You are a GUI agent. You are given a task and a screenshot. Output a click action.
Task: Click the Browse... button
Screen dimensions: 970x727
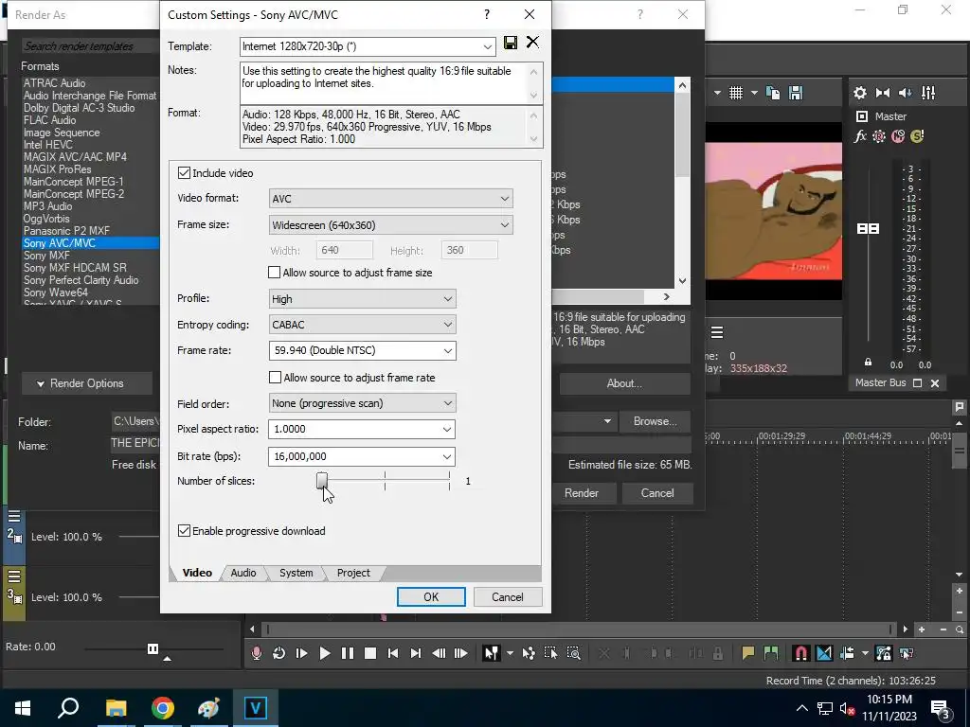[655, 421]
